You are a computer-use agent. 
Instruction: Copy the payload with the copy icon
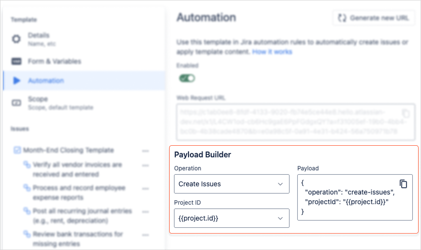(404, 184)
